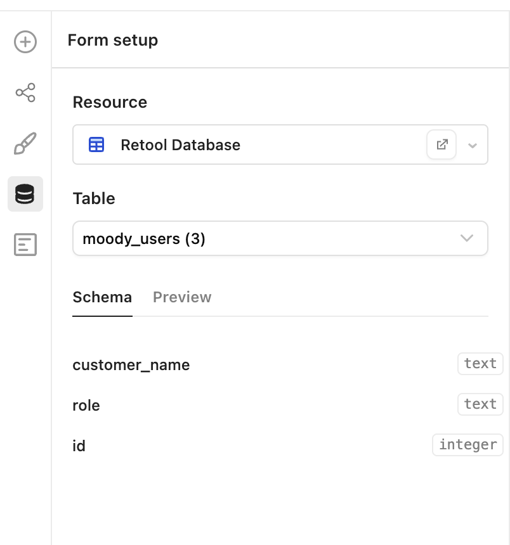
Task: Switch to the Preview tab
Action: coord(182,297)
